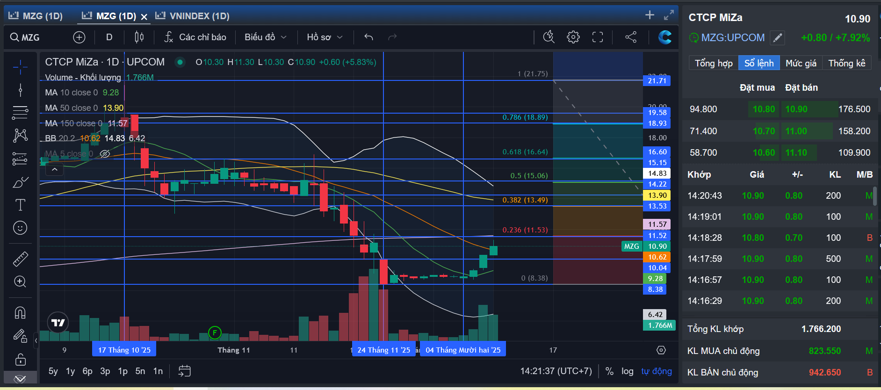The height and width of the screenshot is (390, 881).
Task: Set chart range to 1y
Action: click(71, 371)
